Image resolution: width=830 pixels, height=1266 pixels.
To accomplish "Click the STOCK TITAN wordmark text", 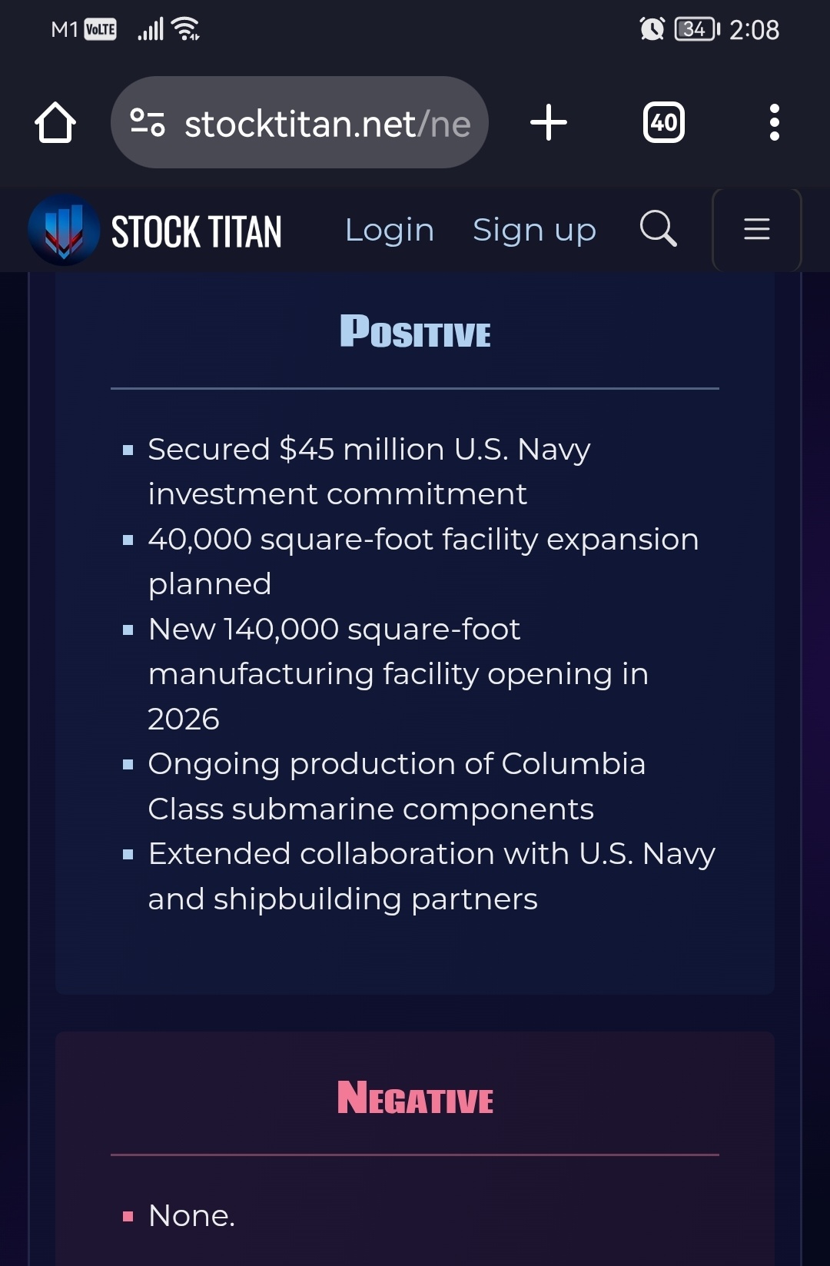I will 197,231.
